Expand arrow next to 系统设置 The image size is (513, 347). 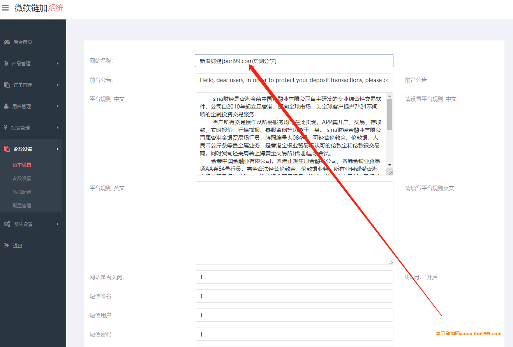tap(58, 224)
